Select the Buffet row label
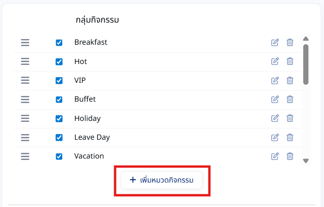Screen dimensions: 324x207 click(85, 99)
